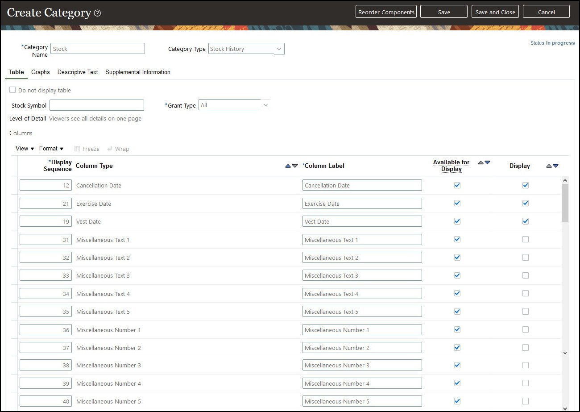The width and height of the screenshot is (580, 412).
Task: Click Save and Close
Action: [495, 12]
